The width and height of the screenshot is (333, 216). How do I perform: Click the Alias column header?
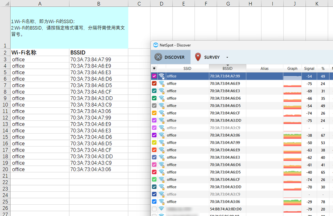click(264, 68)
